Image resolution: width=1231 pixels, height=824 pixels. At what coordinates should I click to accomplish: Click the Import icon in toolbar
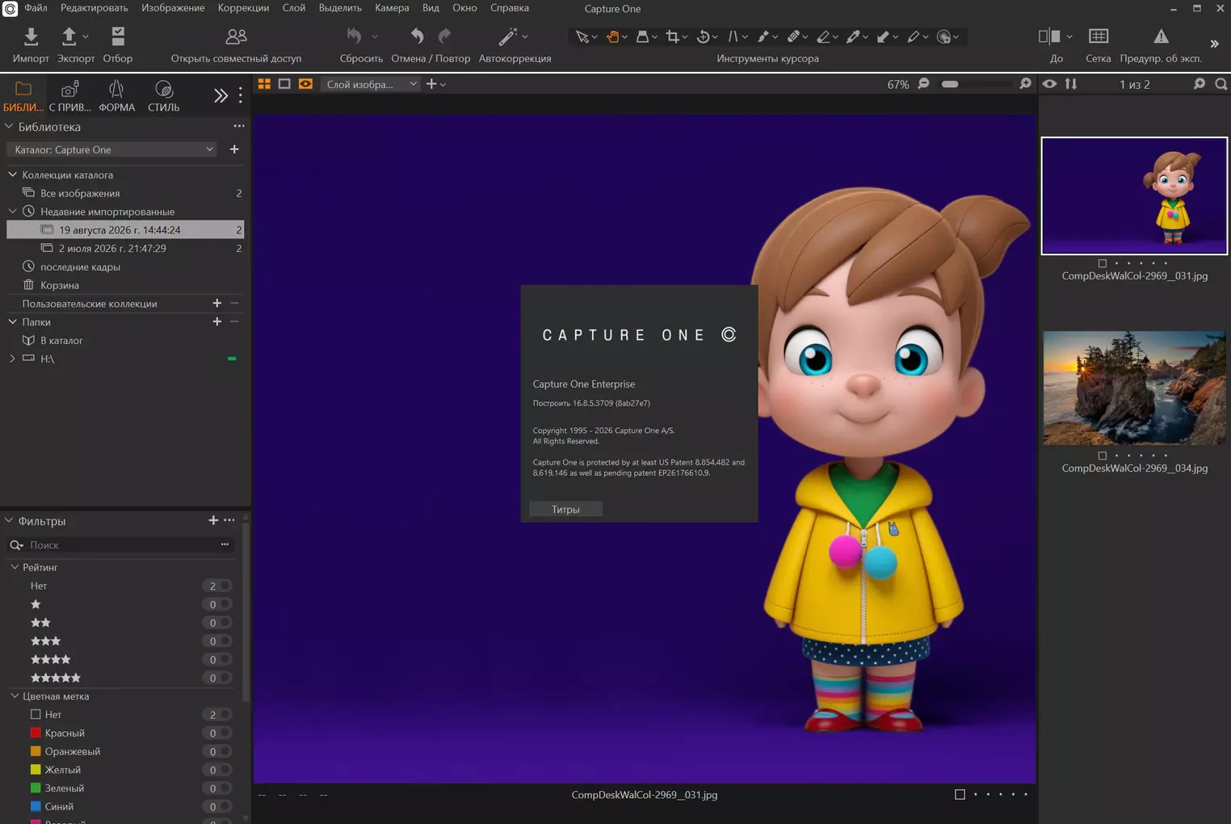31,36
